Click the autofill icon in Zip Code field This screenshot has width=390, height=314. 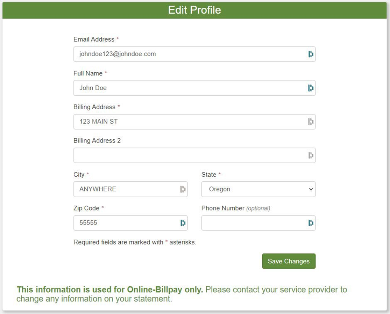[x=183, y=223]
